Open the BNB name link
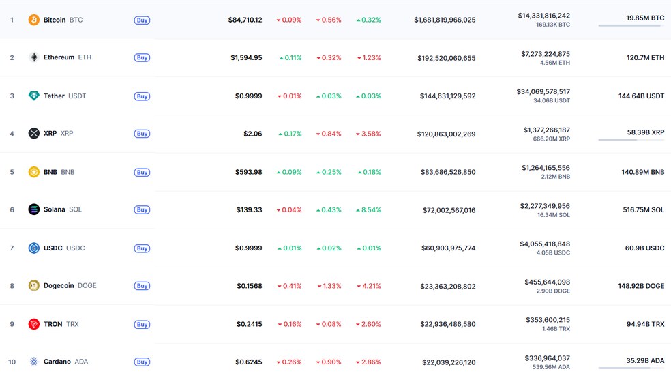The image size is (671, 378). pyautogui.click(x=59, y=172)
